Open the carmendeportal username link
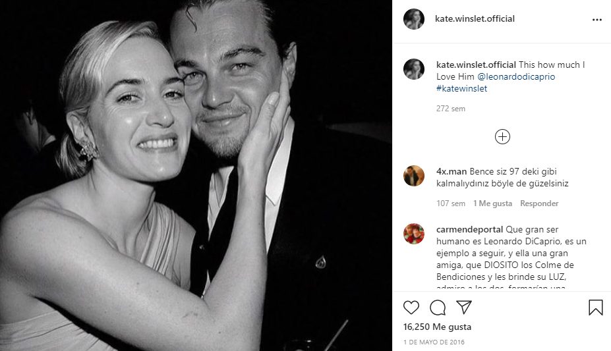Screen dimensions: 611x351 tap(469, 230)
